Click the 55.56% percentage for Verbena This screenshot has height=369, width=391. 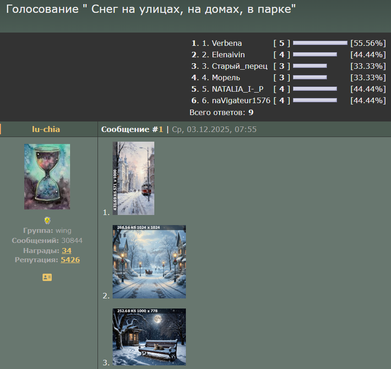(x=368, y=43)
